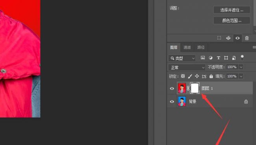Viewport: 256px width, 145px height.
Task: Click the 不透明度 100% value field
Action: pyautogui.click(x=232, y=67)
